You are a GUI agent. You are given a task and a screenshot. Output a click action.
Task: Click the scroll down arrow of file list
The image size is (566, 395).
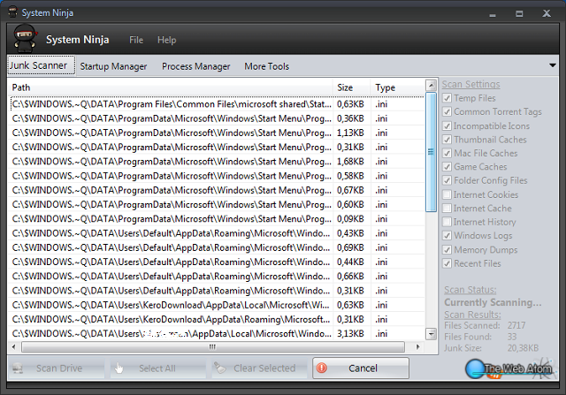[431, 334]
